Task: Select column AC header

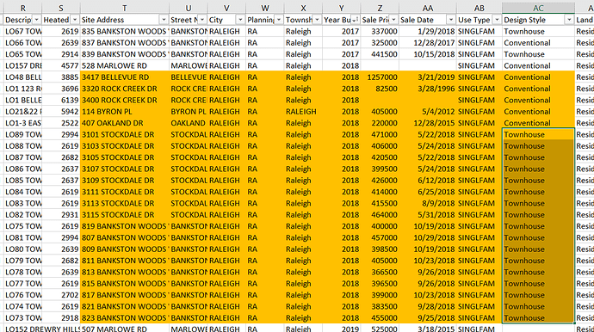Action: pos(538,8)
